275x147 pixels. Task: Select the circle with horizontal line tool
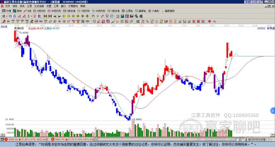click(x=36, y=21)
